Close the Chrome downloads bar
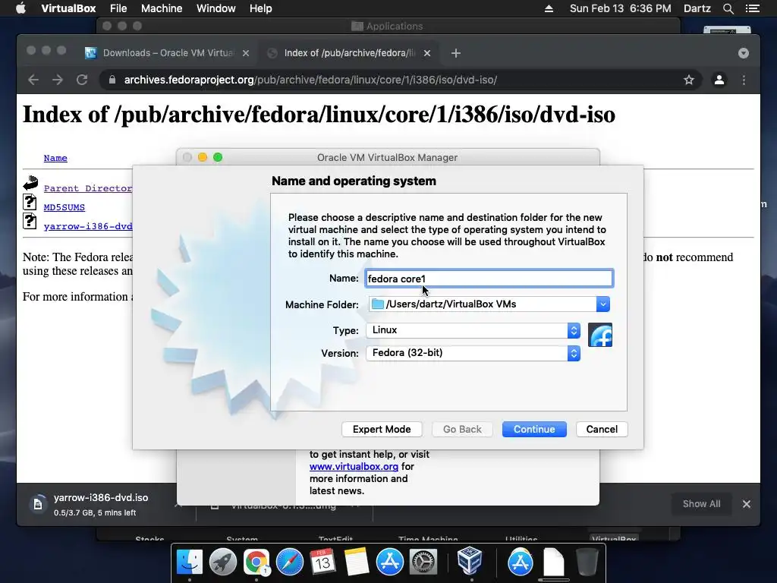777x583 pixels. pyautogui.click(x=747, y=504)
